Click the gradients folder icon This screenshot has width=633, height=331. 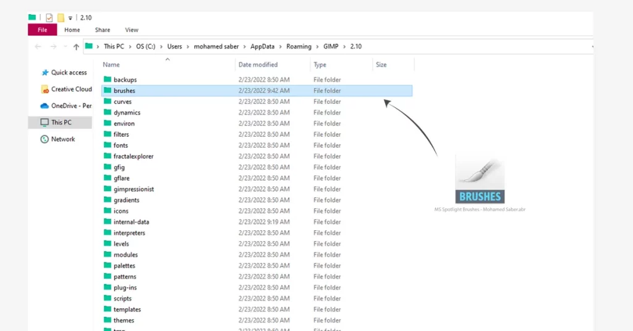point(108,199)
